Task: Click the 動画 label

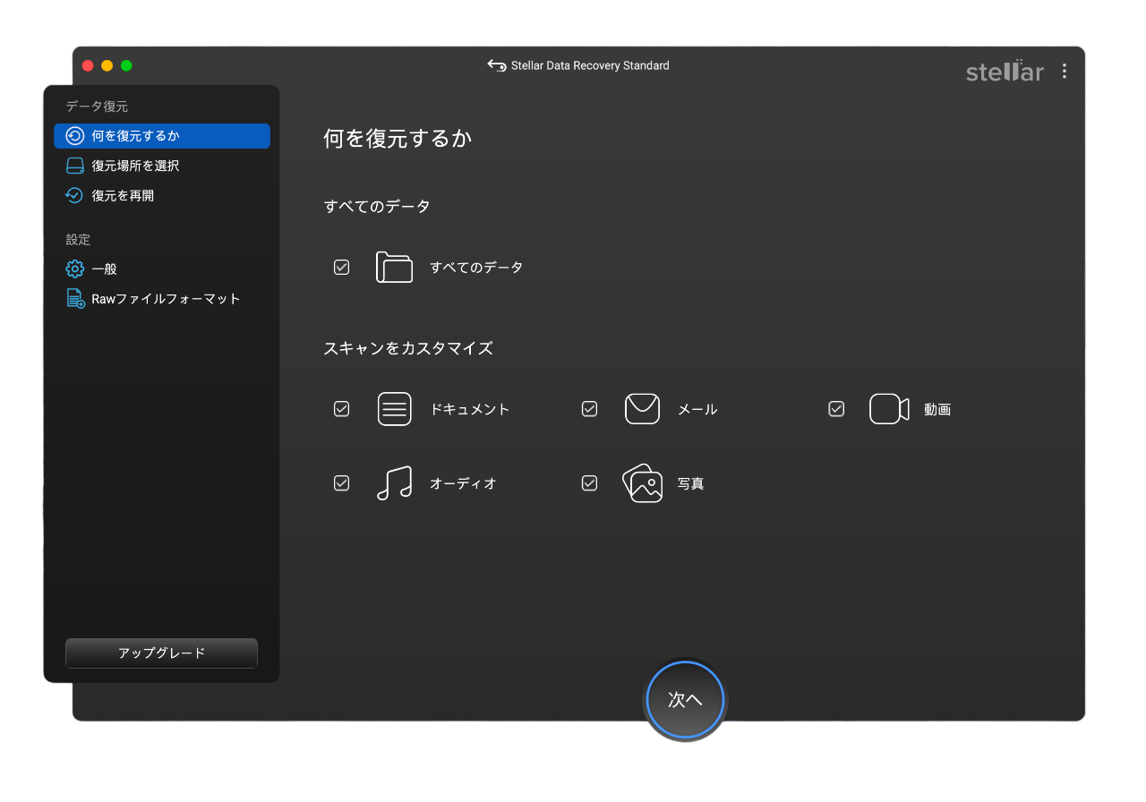Action: (x=937, y=409)
